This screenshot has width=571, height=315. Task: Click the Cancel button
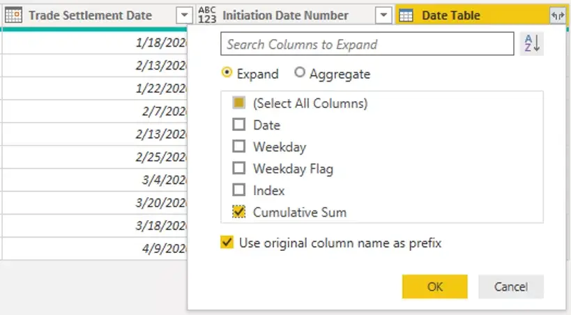(511, 286)
